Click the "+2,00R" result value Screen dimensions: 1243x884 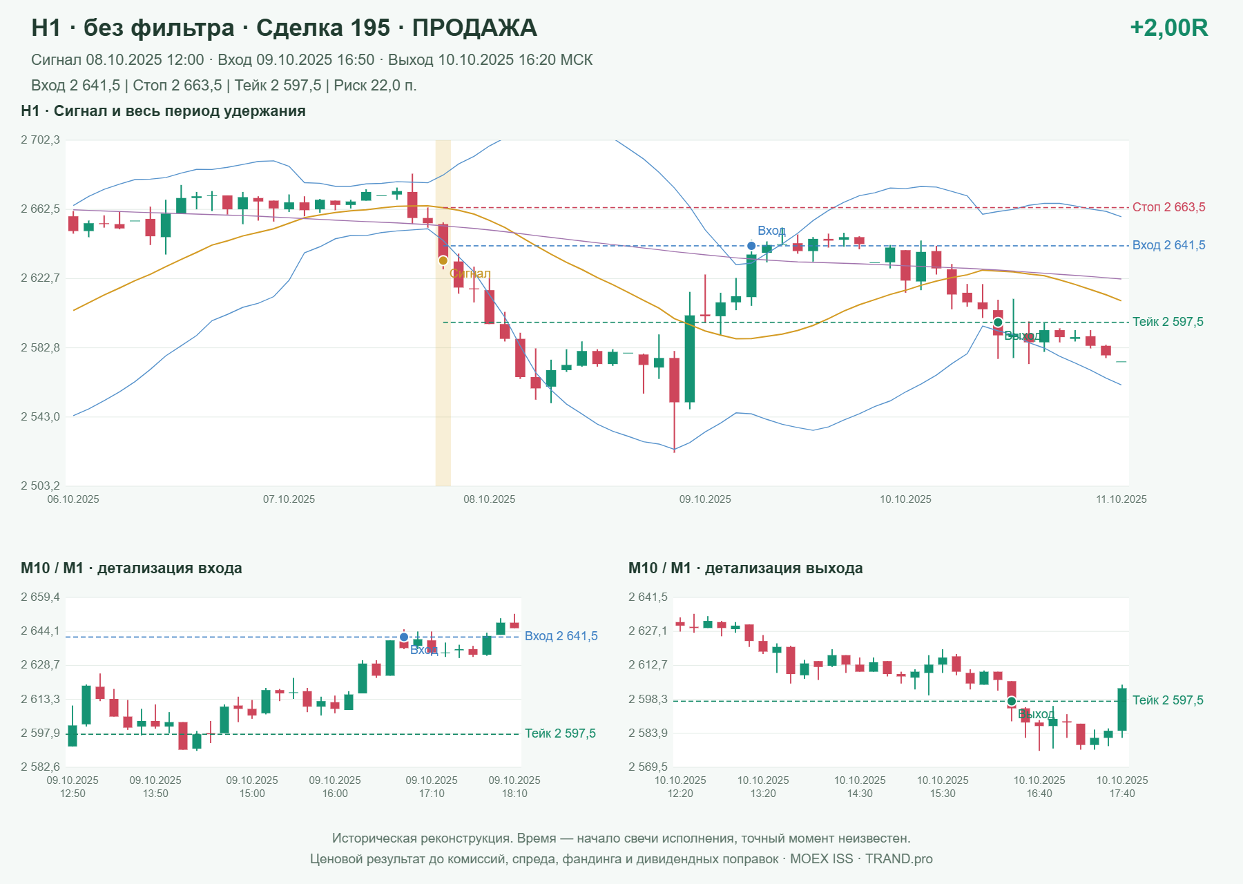1169,28
